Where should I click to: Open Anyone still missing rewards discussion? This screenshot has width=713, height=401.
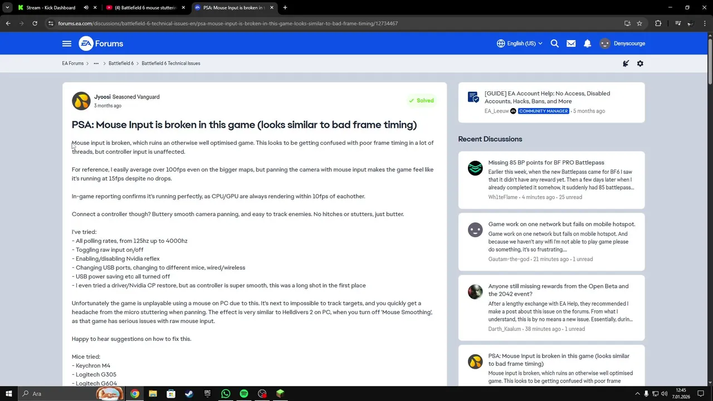(x=558, y=290)
